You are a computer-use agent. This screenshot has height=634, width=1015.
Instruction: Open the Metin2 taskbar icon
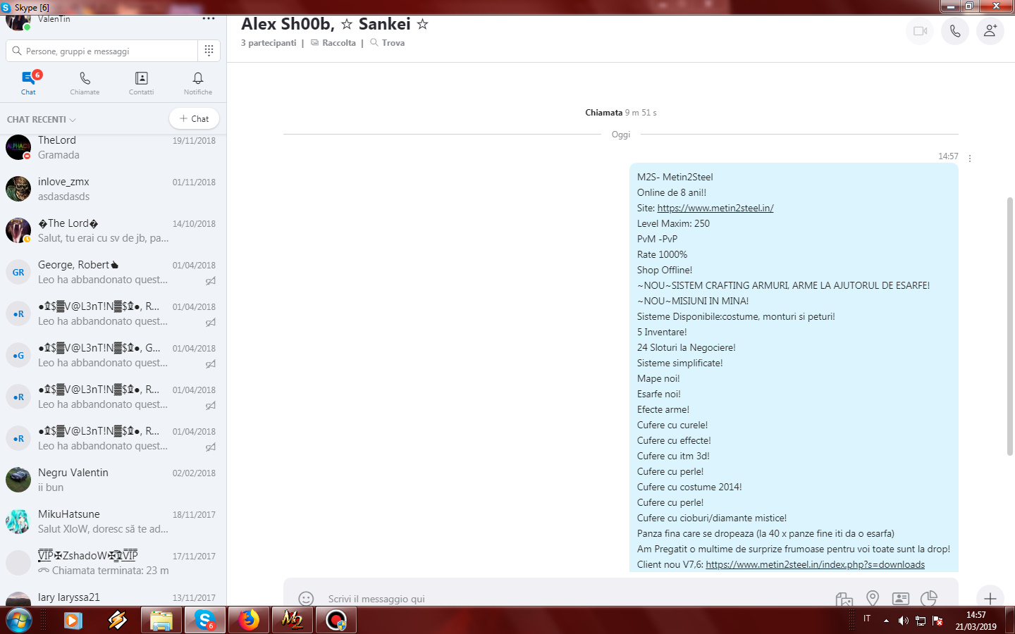click(292, 621)
